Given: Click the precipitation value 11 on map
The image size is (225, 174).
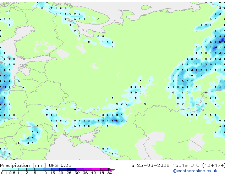Looking at the screenshot, I should [5, 87].
